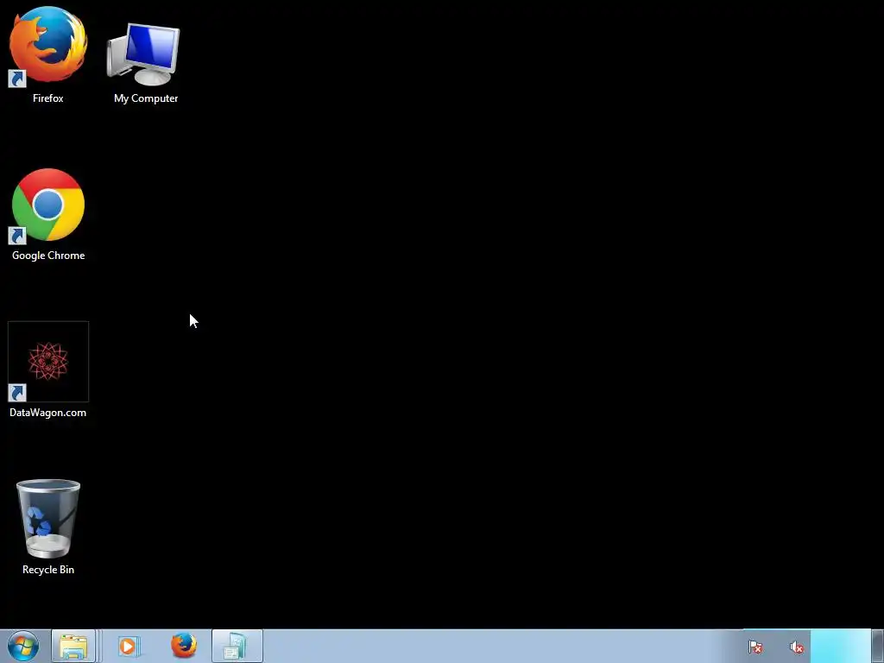Click the "Firefox" label text
The width and height of the screenshot is (884, 663).
pos(48,98)
